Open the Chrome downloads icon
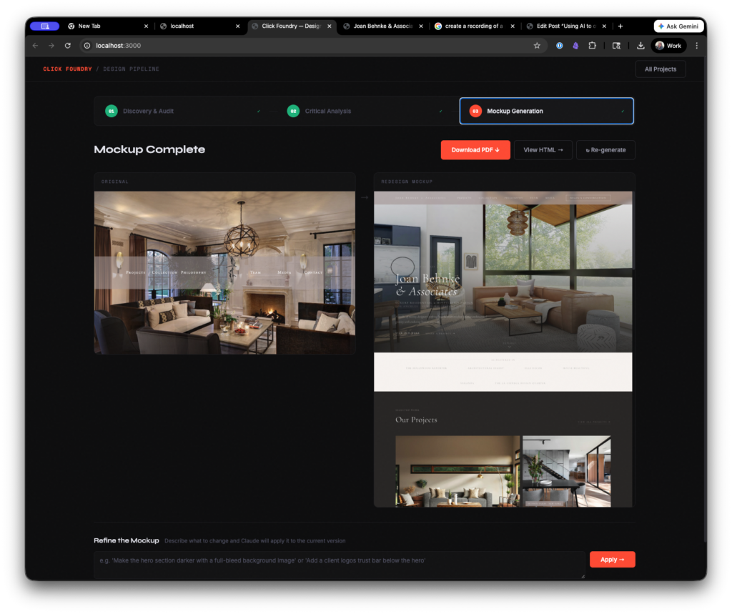The height and width of the screenshot is (614, 732). [x=640, y=46]
